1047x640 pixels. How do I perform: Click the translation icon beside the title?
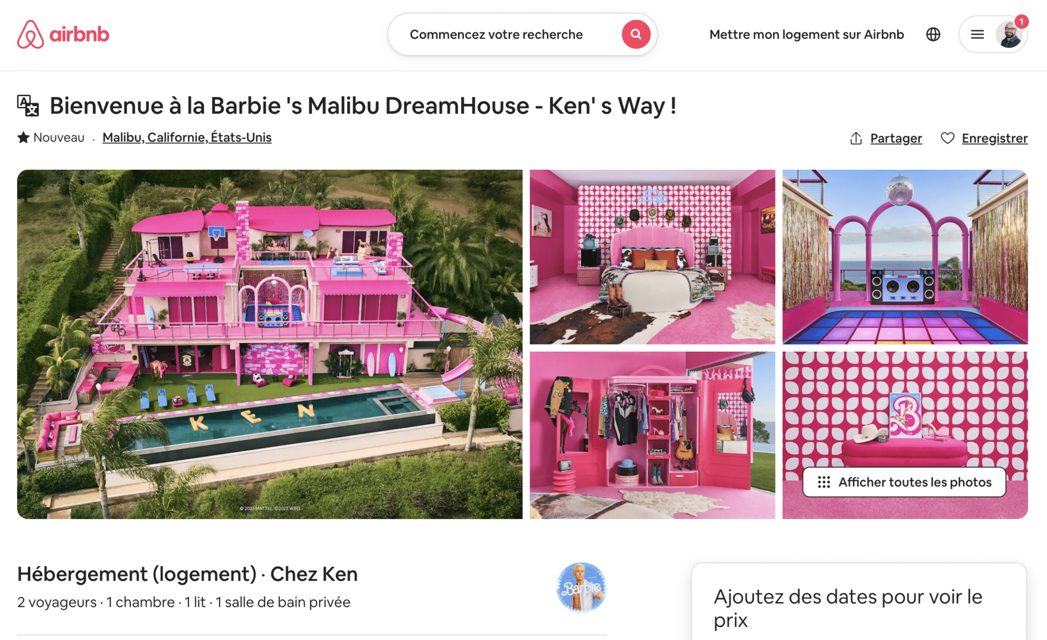click(28, 106)
